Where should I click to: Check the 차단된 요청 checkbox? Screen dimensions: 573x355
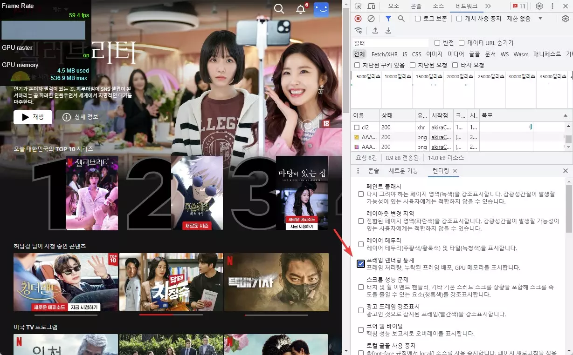(413, 65)
